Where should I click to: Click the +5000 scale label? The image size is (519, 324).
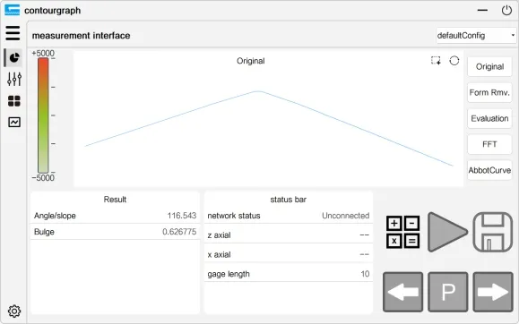43,53
